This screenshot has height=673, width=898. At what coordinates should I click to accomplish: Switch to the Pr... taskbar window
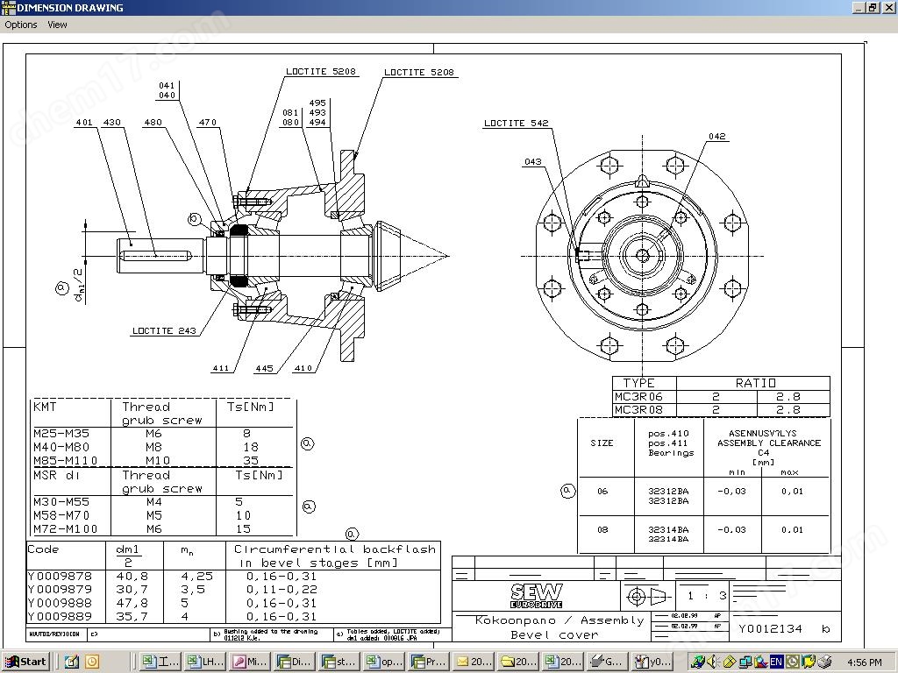tap(429, 661)
